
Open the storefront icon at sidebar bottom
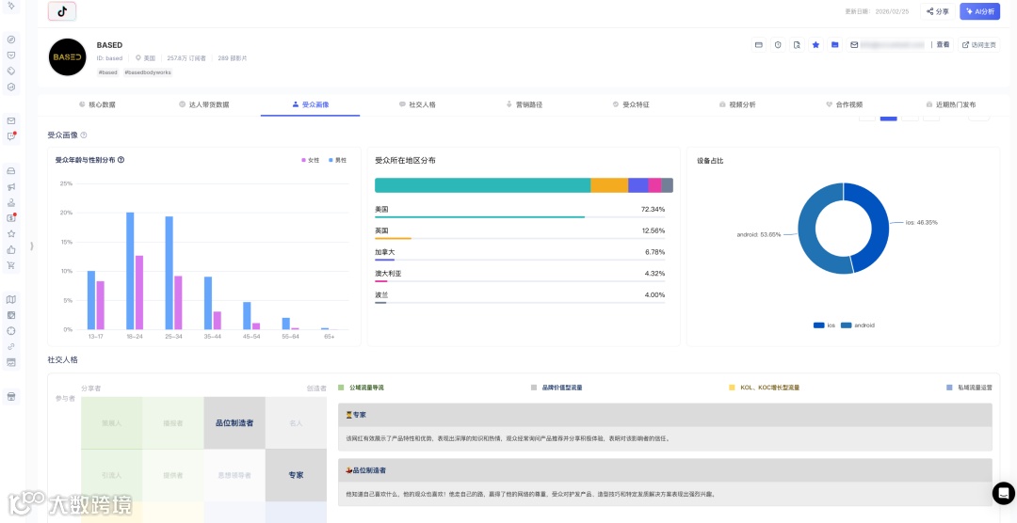(11, 396)
